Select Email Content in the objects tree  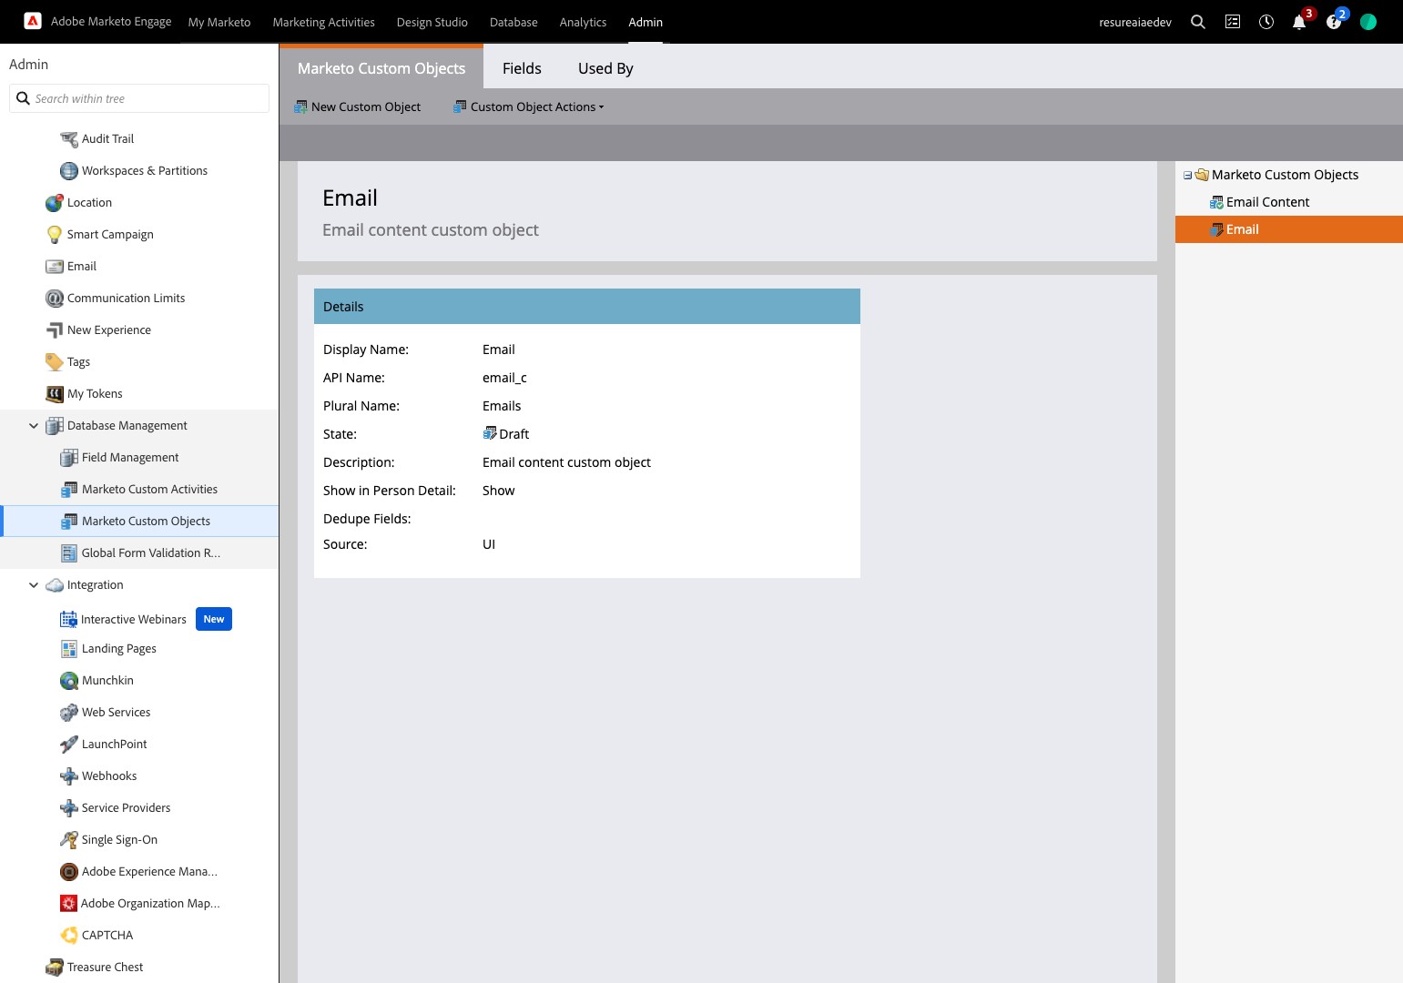tap(1267, 202)
